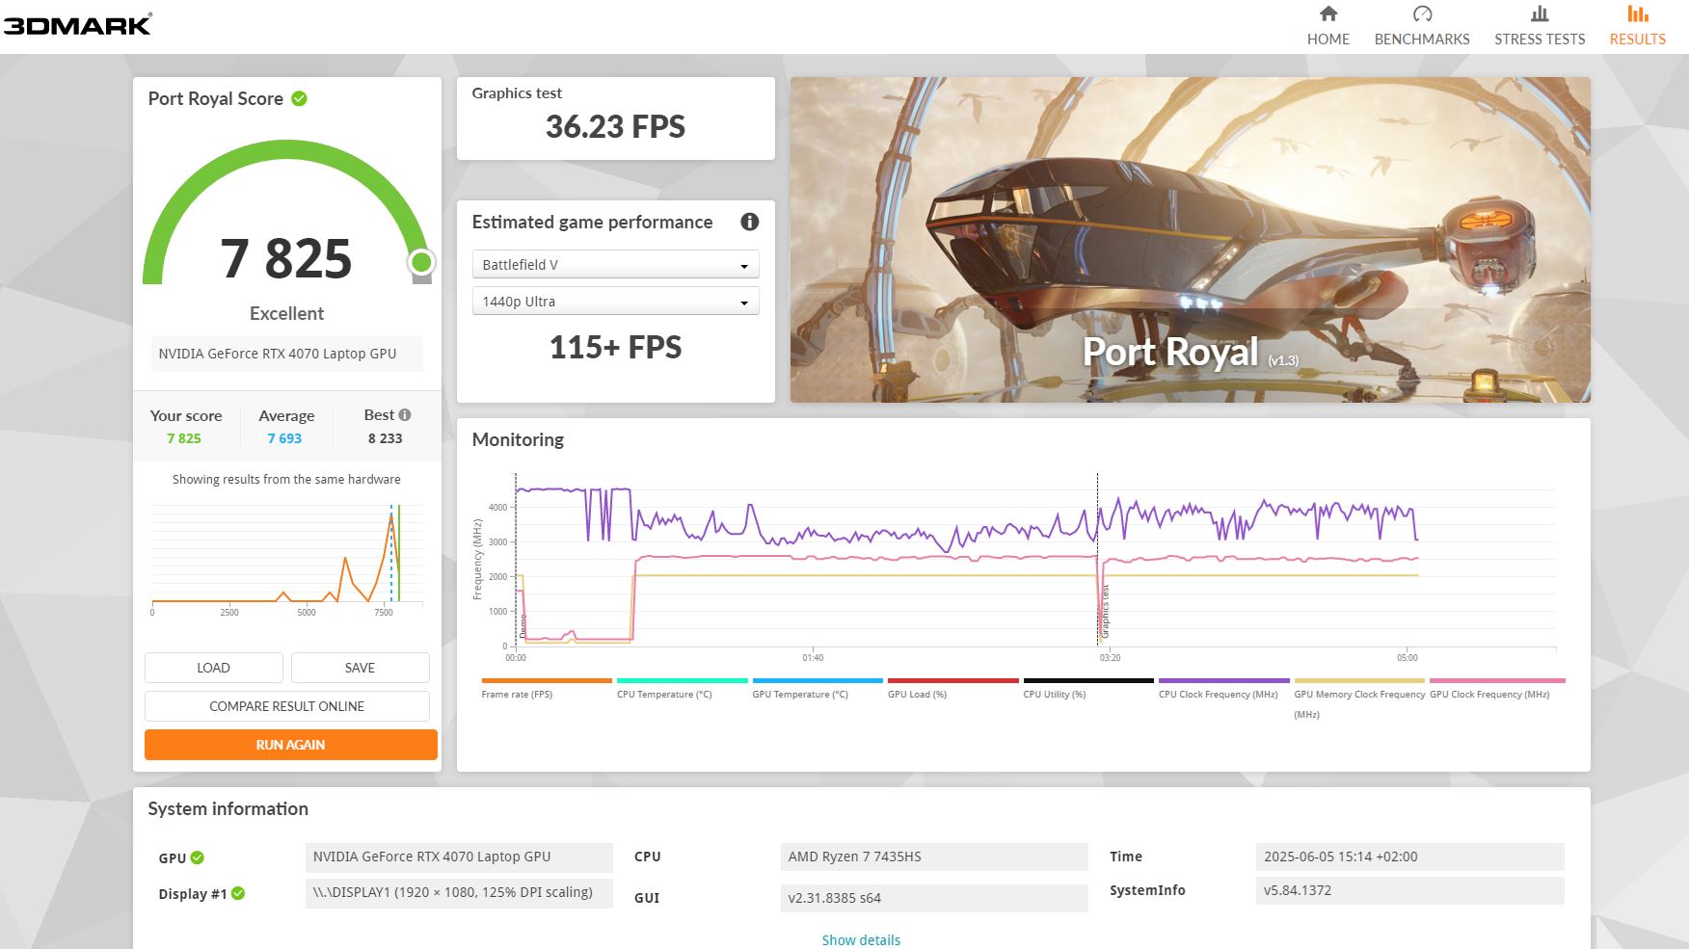Click the AMD Ryzen 7 7435HS CPU field
The height and width of the screenshot is (949, 1689).
[934, 857]
